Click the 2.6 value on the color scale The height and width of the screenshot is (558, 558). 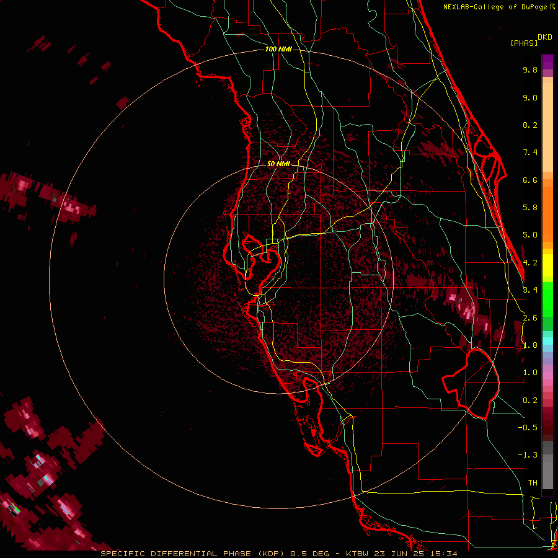[x=530, y=318]
